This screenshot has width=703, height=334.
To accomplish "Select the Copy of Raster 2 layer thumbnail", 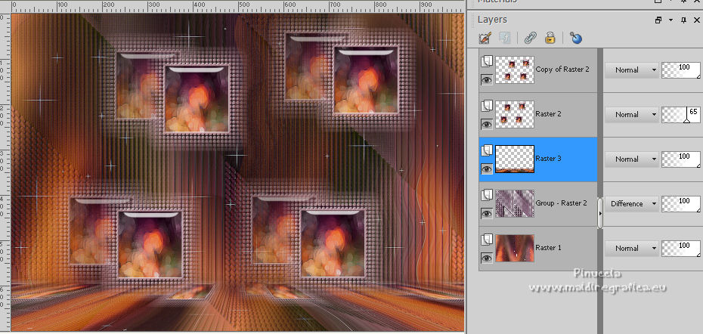I will click(515, 70).
